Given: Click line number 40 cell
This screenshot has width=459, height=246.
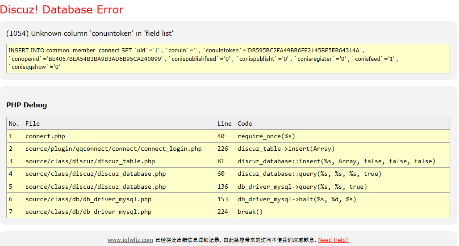Looking at the screenshot, I should pos(225,136).
